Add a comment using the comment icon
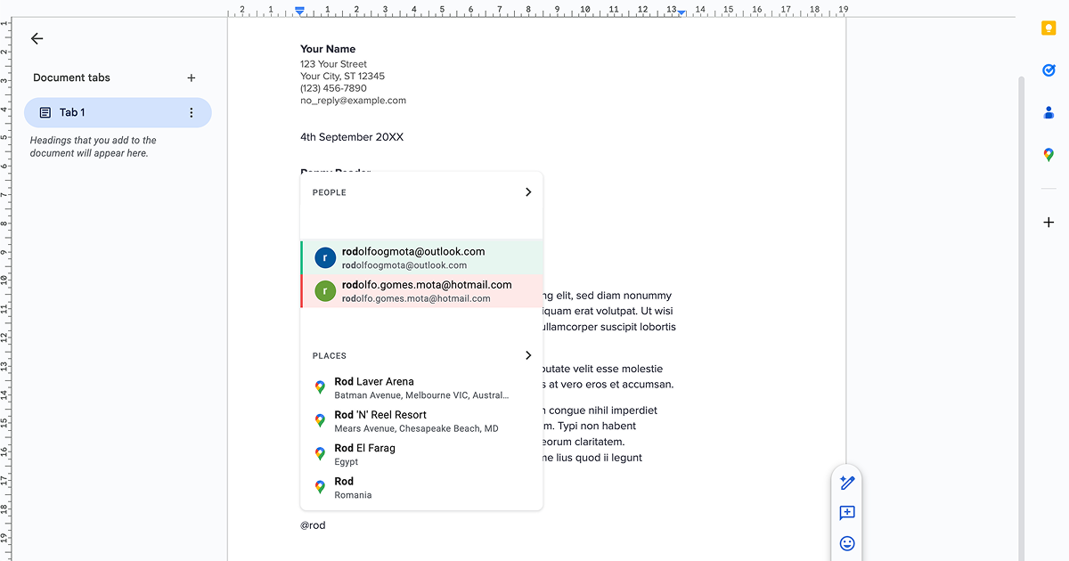 pos(846,513)
